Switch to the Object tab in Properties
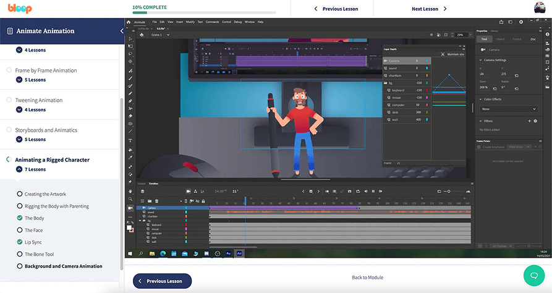 click(x=500, y=39)
